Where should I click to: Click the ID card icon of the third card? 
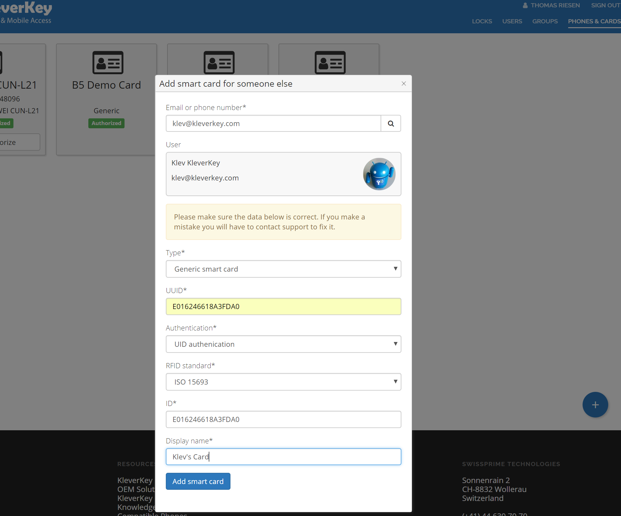[x=219, y=62]
